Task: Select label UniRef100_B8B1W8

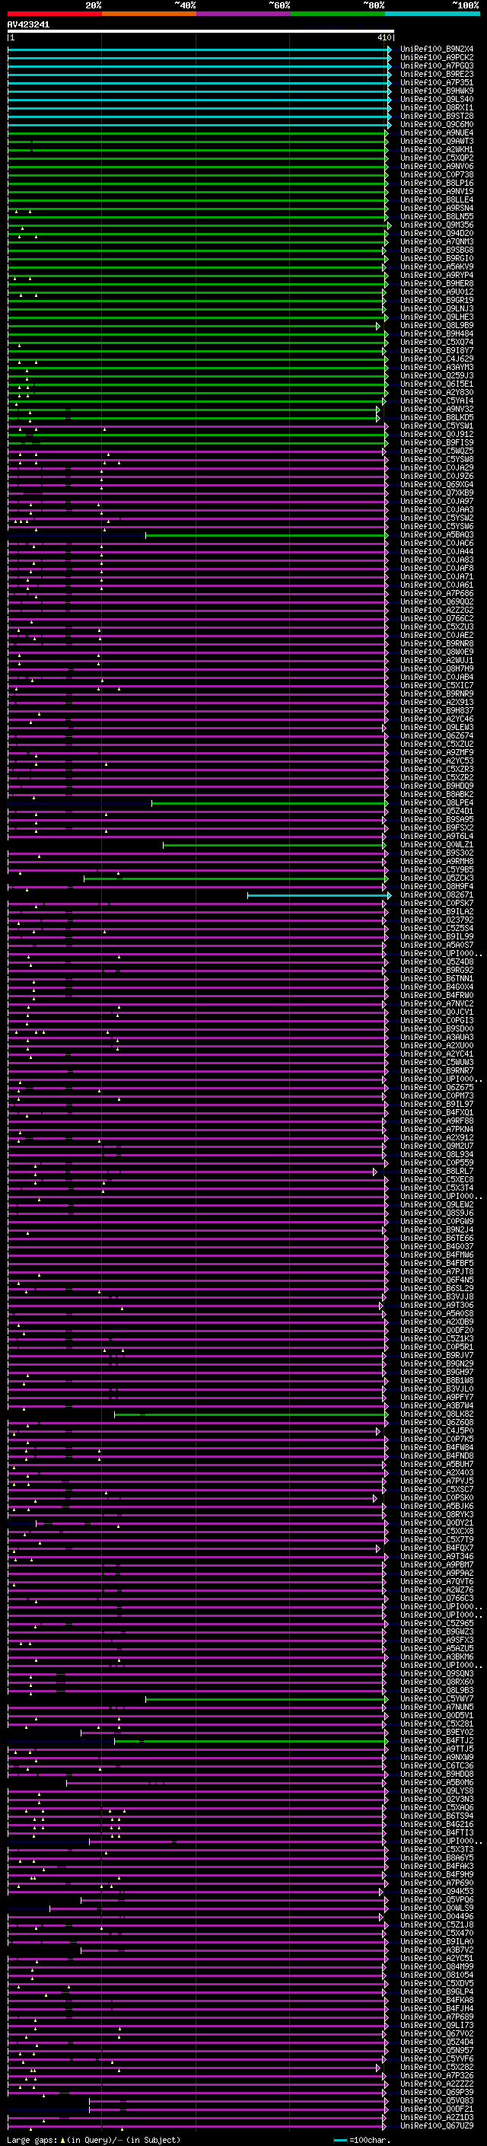Action: point(437,1381)
